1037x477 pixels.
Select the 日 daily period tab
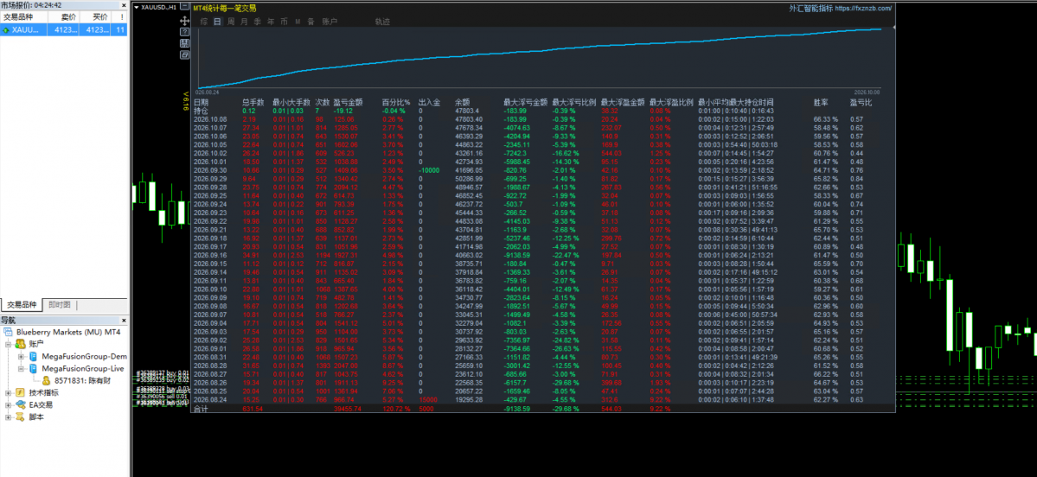217,21
